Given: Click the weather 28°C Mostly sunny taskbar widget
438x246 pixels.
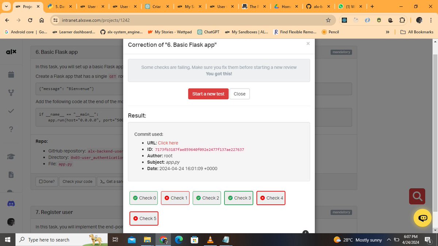Looking at the screenshot, I should (358, 240).
